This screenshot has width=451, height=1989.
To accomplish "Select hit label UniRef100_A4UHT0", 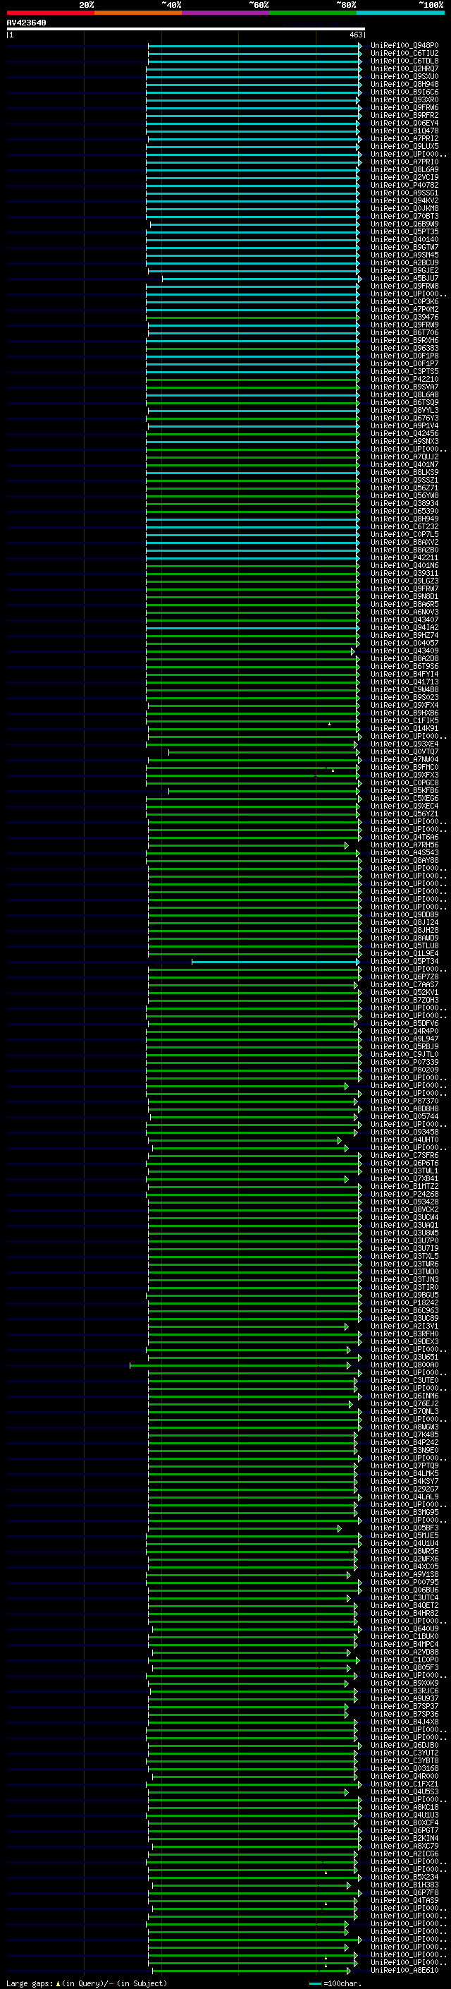I will (x=404, y=1139).
